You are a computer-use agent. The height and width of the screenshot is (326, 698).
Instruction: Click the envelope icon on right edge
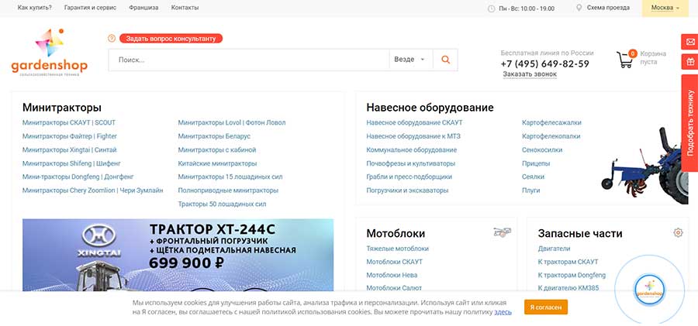[x=690, y=42]
